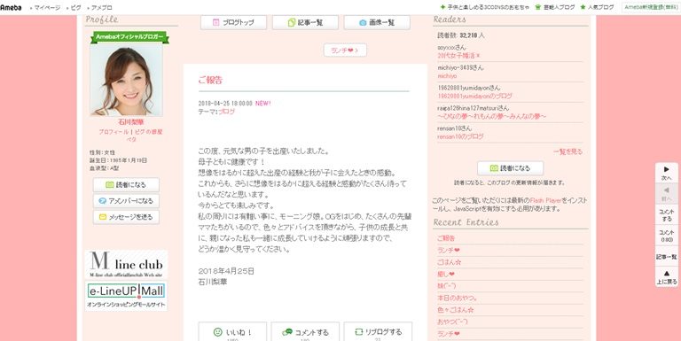Open 画像一覧 tab
This screenshot has height=341, width=681.
(x=377, y=22)
